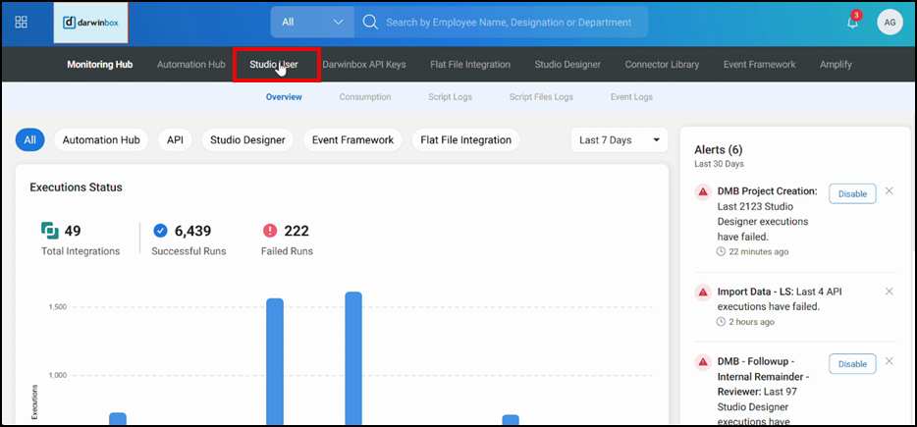Image resolution: width=917 pixels, height=427 pixels.
Task: Disable the DMB Followup alert
Action: tap(852, 364)
